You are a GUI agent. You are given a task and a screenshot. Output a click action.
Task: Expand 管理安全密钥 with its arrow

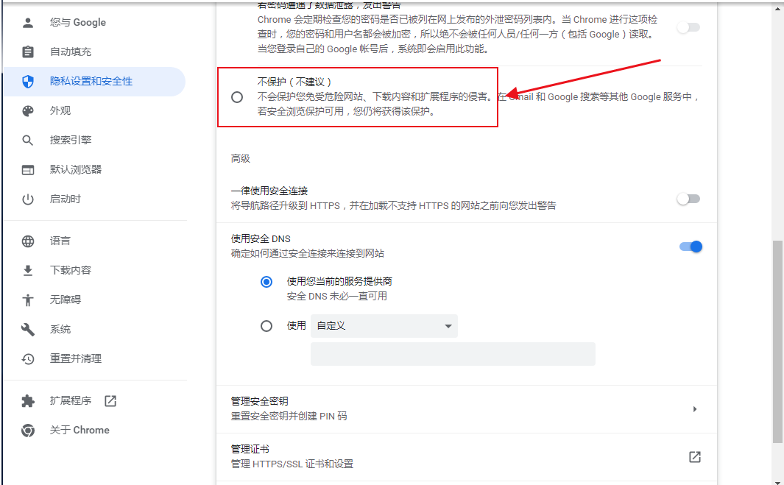695,409
